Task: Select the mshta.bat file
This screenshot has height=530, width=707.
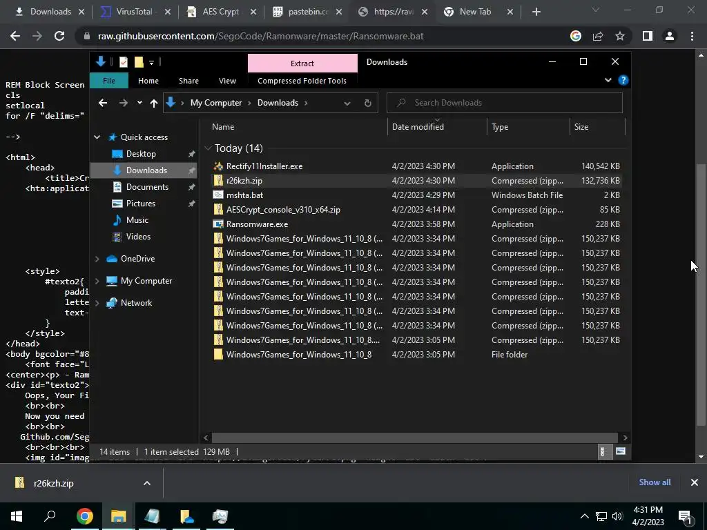Action: coord(244,195)
